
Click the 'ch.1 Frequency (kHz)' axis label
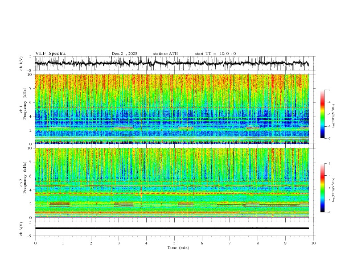[23, 104]
